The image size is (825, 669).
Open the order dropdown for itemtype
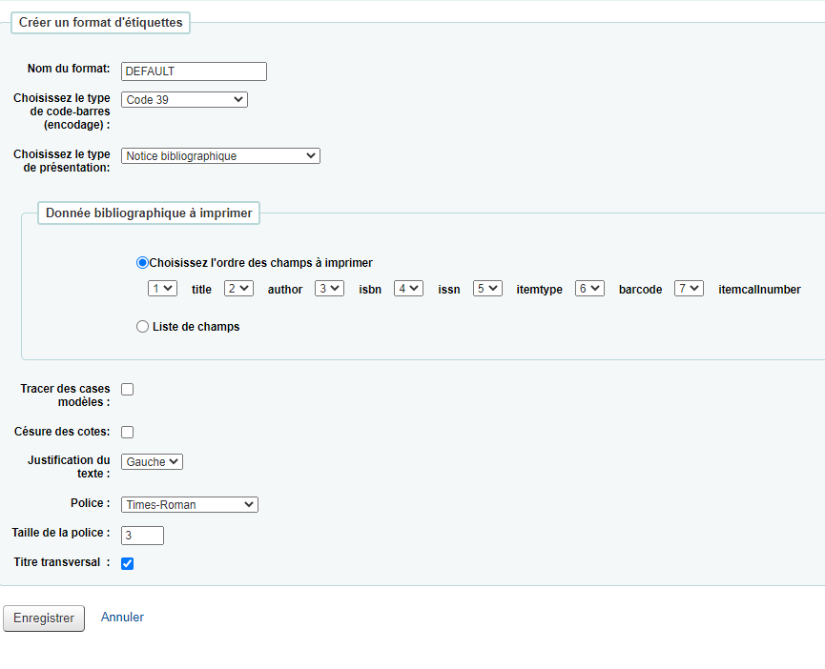487,289
